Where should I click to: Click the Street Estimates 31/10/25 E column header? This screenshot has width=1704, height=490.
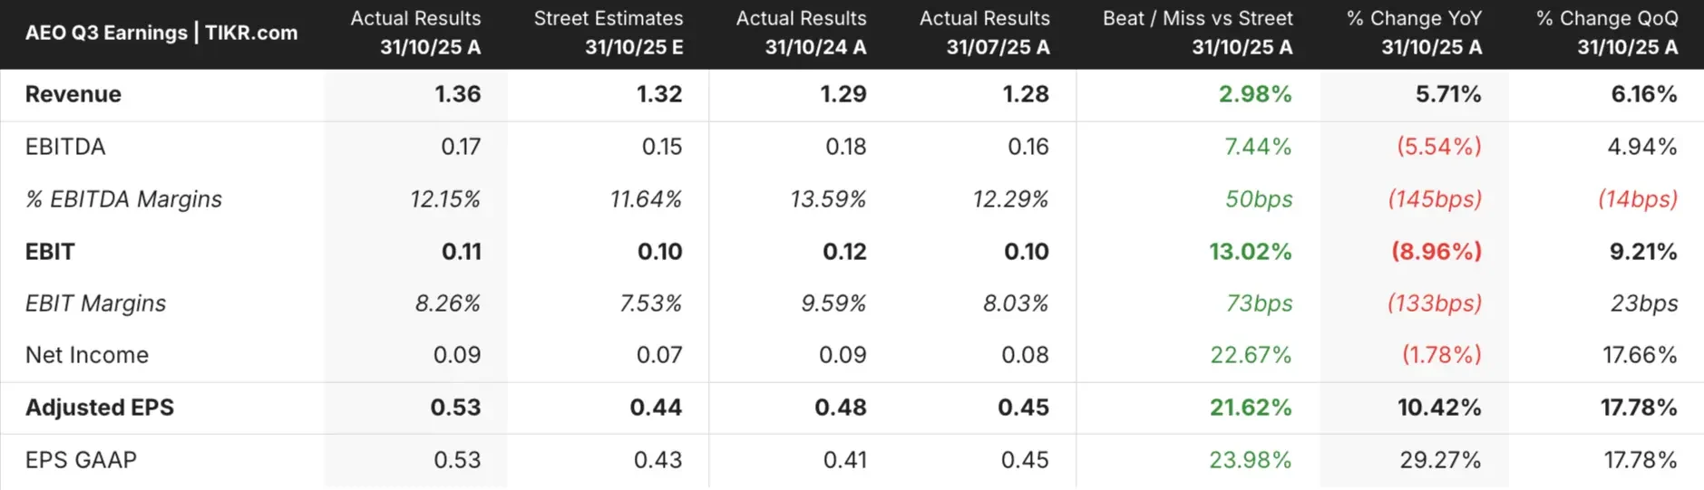pos(609,33)
